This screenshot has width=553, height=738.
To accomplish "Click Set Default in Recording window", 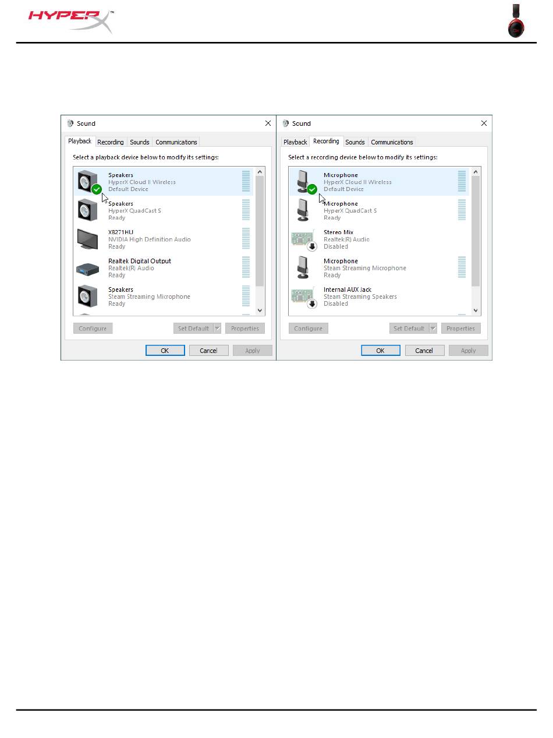I will [x=409, y=329].
